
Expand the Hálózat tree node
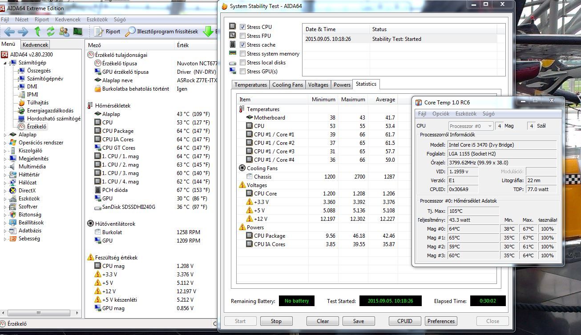[5, 183]
